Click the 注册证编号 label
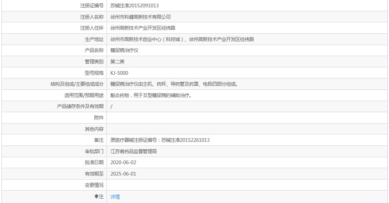This screenshot has width=389, height=203. click(92, 6)
